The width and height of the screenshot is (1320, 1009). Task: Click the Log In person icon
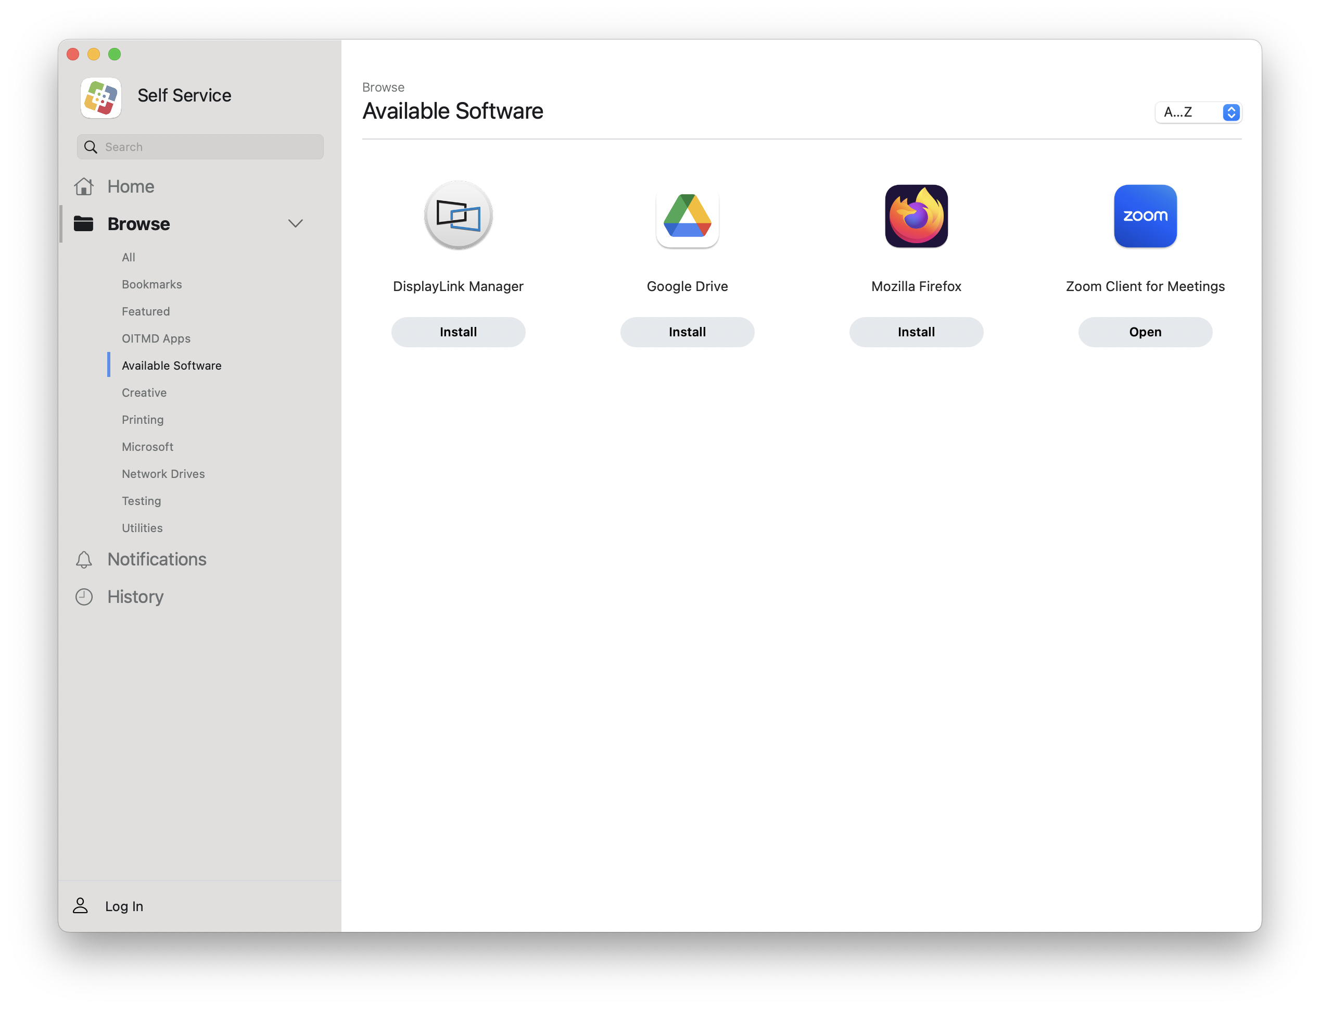click(81, 906)
